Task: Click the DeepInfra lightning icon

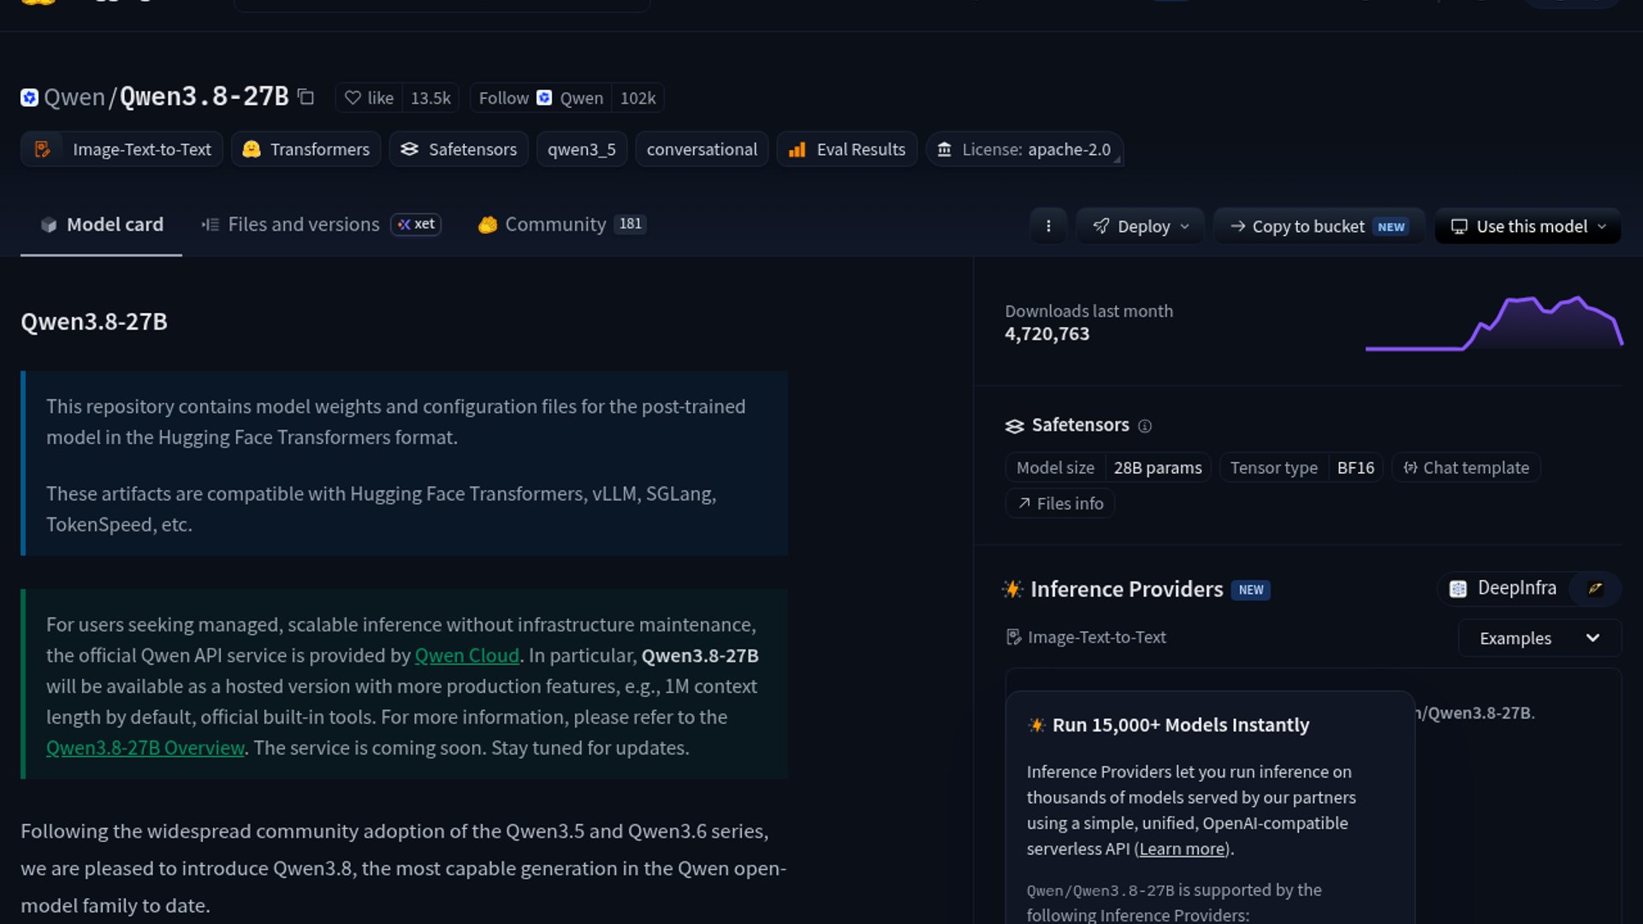Action: click(x=1595, y=589)
